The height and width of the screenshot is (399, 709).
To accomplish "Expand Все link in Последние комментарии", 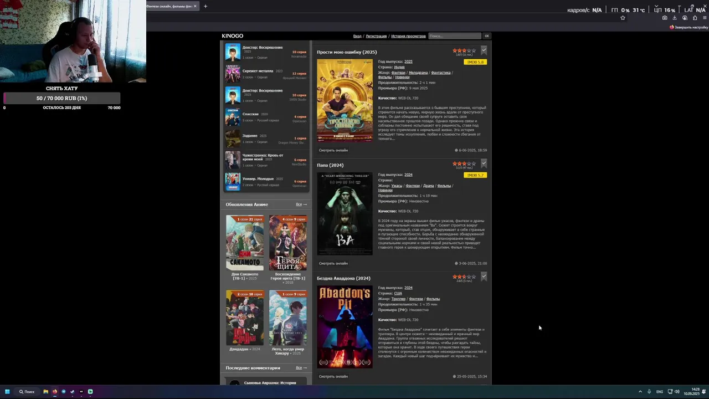I will coord(301,368).
